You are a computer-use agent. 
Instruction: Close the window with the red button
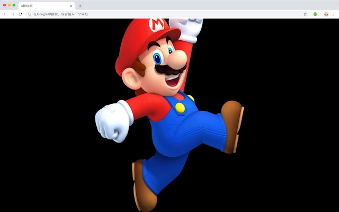pyautogui.click(x=5, y=5)
